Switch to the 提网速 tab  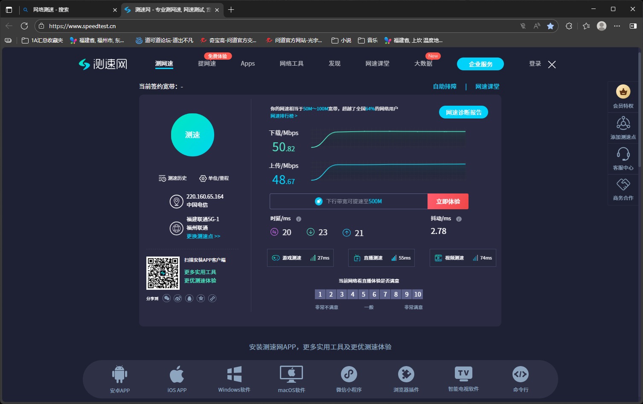click(x=207, y=63)
